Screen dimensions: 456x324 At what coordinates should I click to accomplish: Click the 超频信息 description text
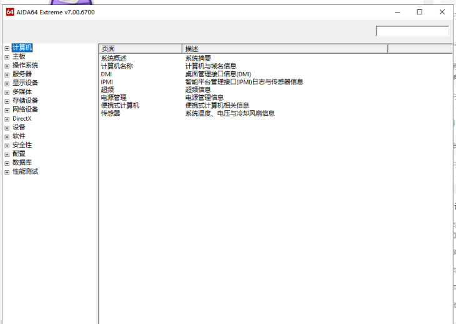(x=198, y=89)
